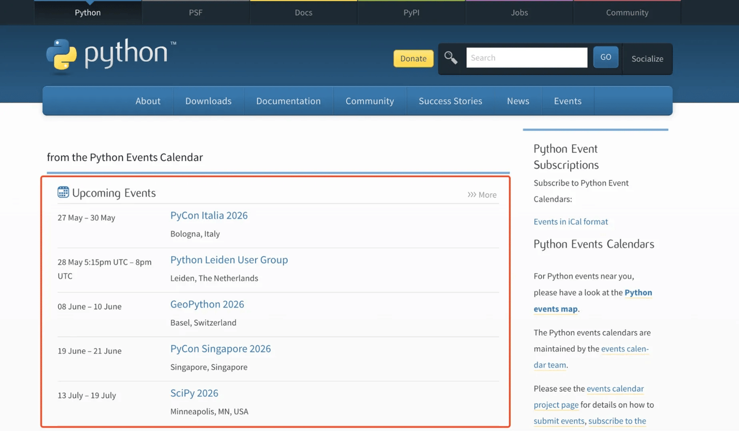Image resolution: width=739 pixels, height=431 pixels.
Task: Click the Singapore, Singapore location text
Action: point(209,367)
